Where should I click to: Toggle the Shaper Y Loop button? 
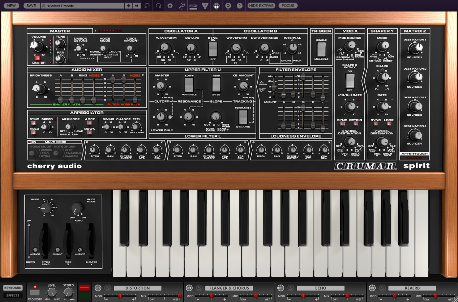(389, 124)
